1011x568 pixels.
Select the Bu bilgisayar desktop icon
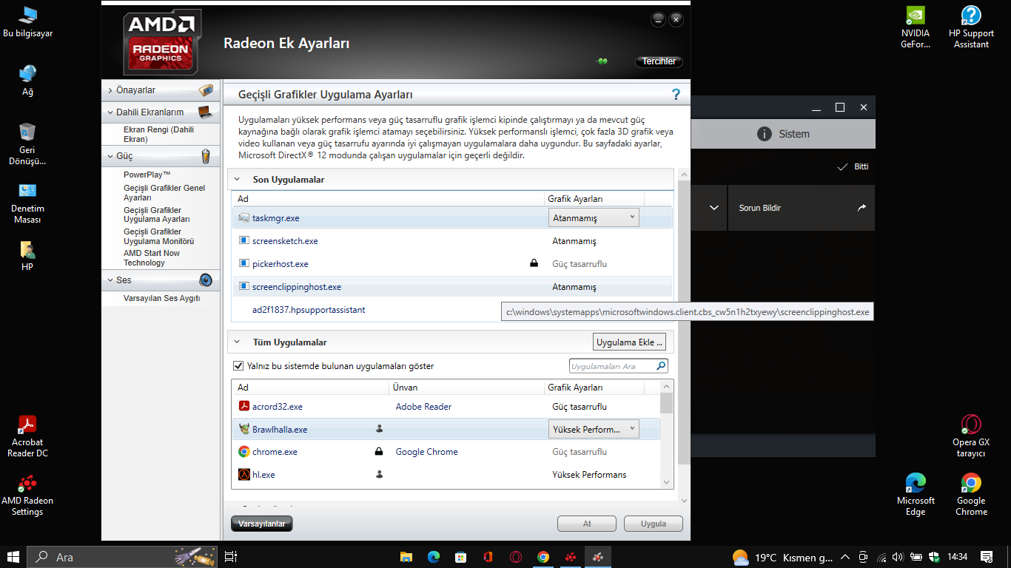point(27,23)
